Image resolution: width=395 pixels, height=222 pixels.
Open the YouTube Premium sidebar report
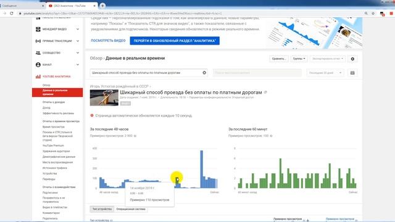(x=53, y=146)
